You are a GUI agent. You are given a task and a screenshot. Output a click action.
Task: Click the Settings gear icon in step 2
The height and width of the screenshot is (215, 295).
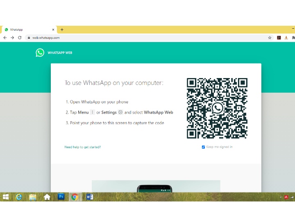120,112
